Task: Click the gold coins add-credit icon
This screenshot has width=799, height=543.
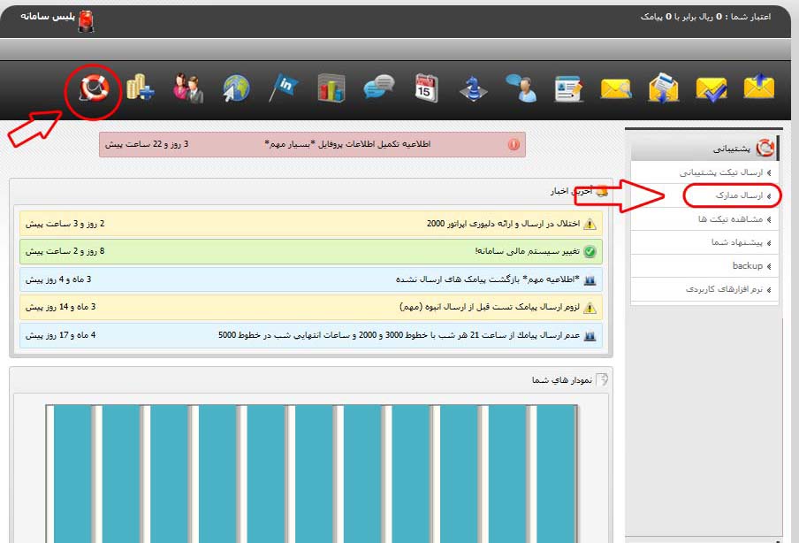Action: [x=140, y=88]
